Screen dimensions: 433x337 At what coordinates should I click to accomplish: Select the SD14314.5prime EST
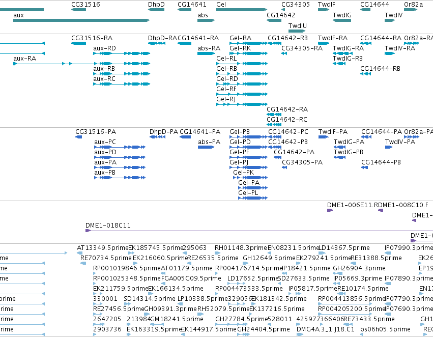click(x=127, y=304)
